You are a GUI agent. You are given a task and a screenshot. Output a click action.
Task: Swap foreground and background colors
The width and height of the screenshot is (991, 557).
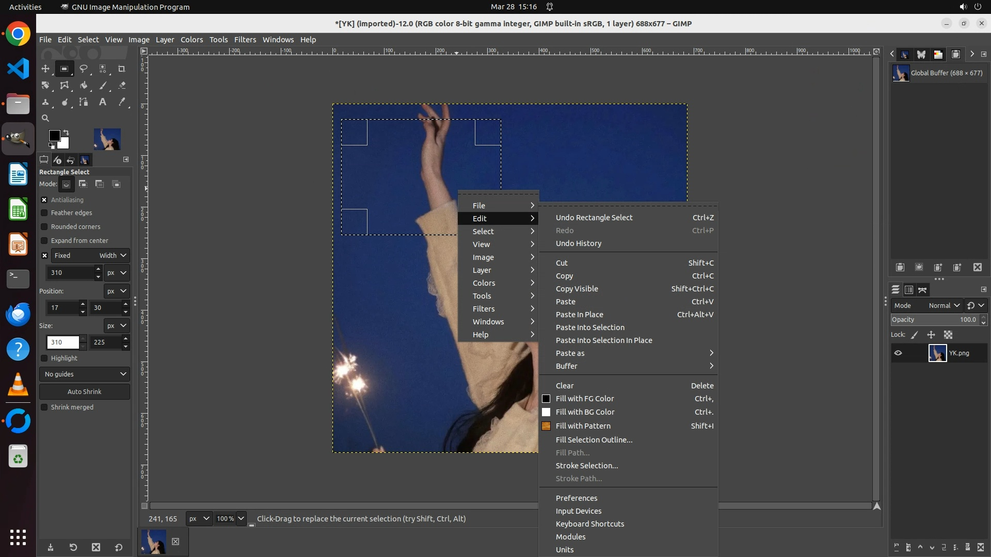[x=66, y=133]
